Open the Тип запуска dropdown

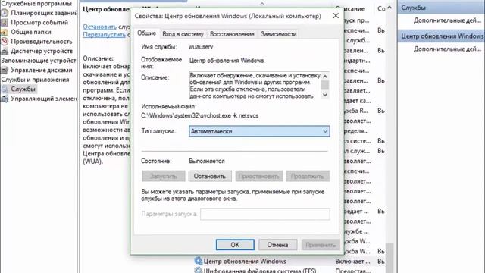[259, 131]
